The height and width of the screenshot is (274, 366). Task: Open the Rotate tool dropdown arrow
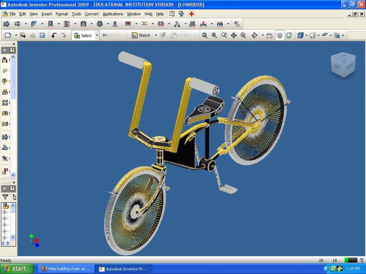(x=263, y=36)
